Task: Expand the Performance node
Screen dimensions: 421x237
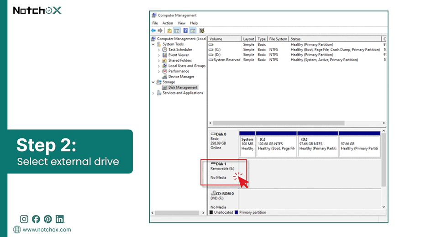Action: tap(159, 71)
